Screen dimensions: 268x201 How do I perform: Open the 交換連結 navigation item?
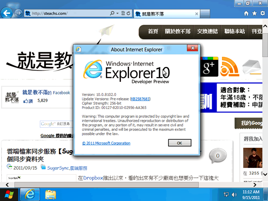(207, 31)
